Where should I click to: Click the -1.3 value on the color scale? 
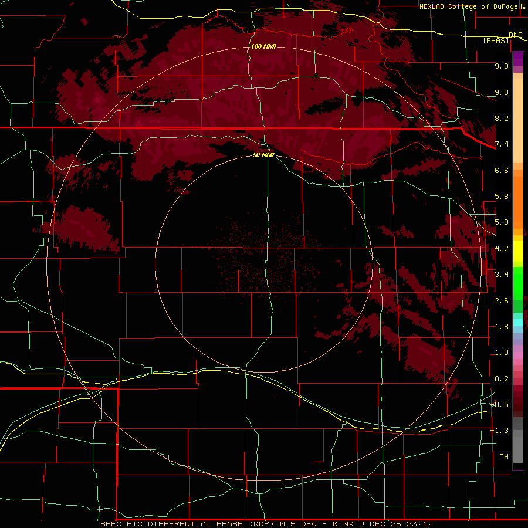coord(499,431)
